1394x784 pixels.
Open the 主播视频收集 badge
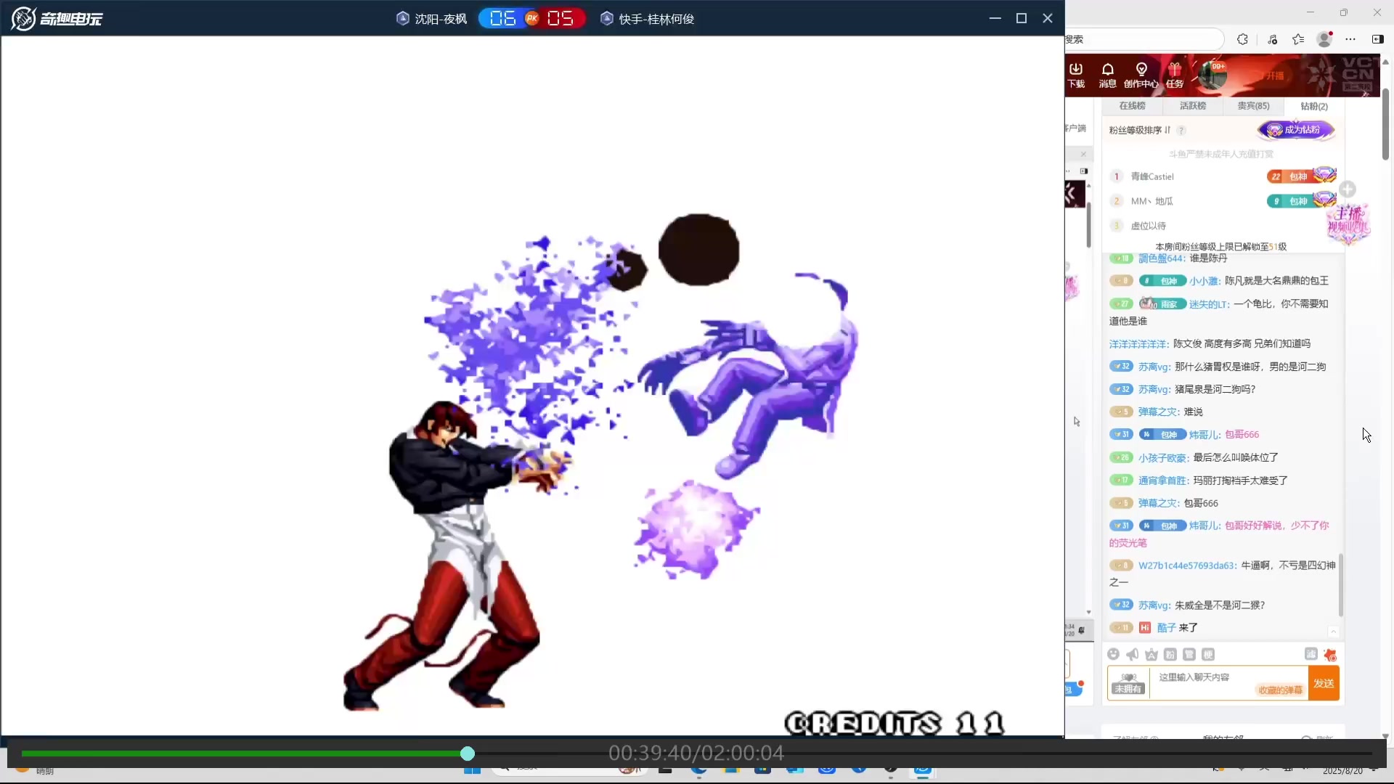click(1348, 224)
